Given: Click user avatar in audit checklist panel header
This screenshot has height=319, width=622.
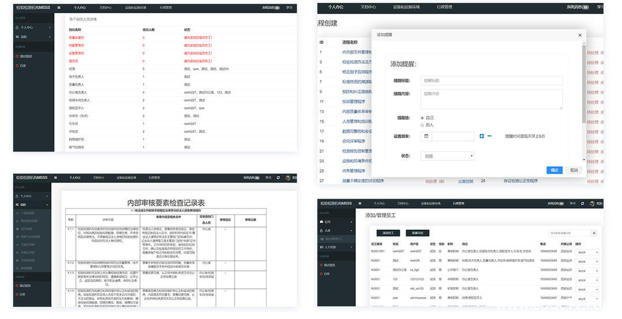Looking at the screenshot, I should click(x=288, y=178).
